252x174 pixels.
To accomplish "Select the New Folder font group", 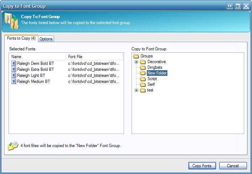I will pos(157,73).
